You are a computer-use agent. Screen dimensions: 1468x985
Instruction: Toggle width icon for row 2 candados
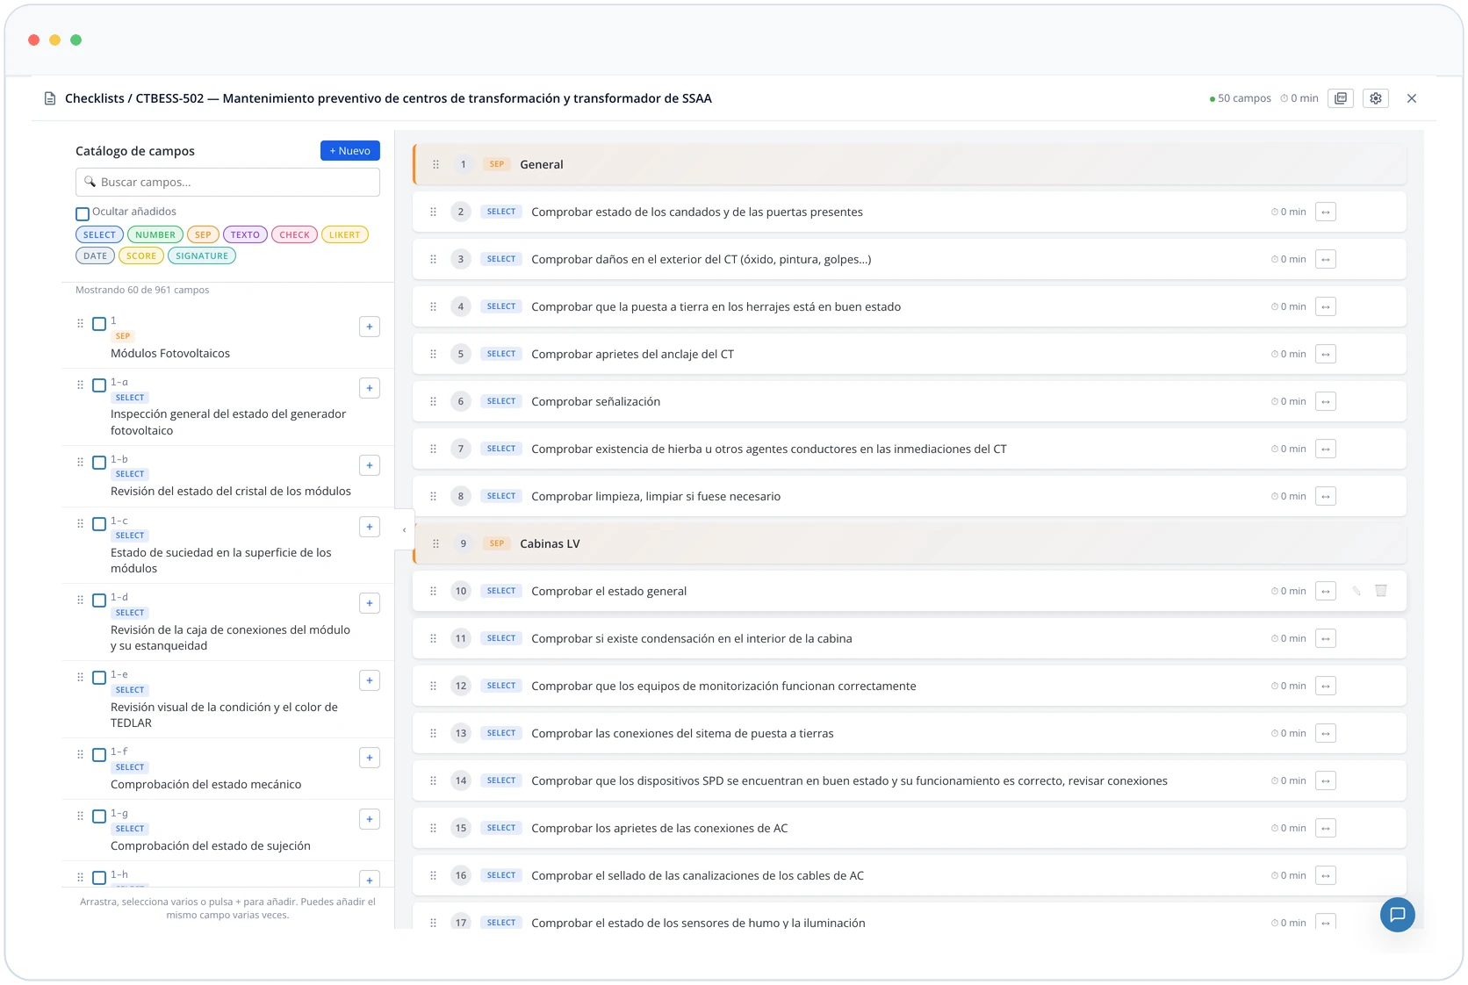click(1326, 212)
